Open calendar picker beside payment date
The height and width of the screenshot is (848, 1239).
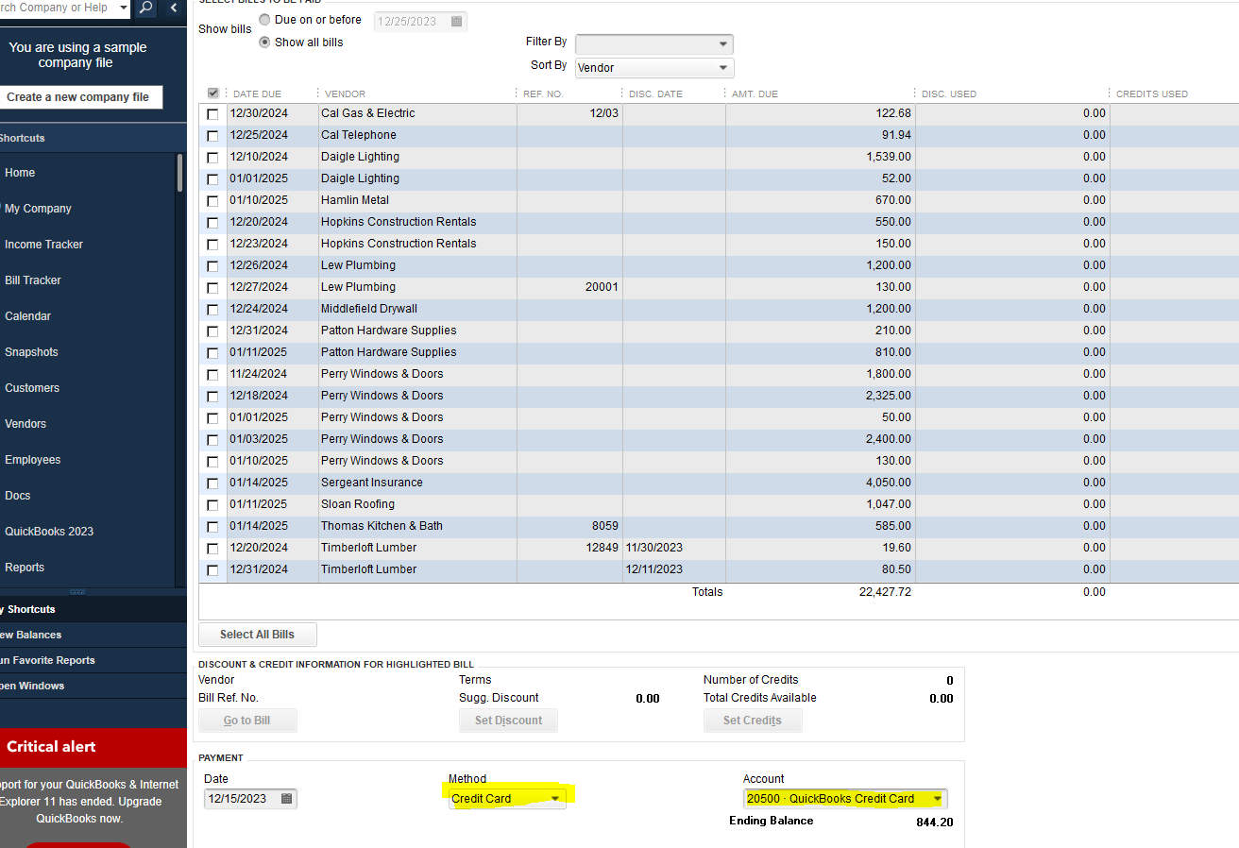[x=287, y=799]
